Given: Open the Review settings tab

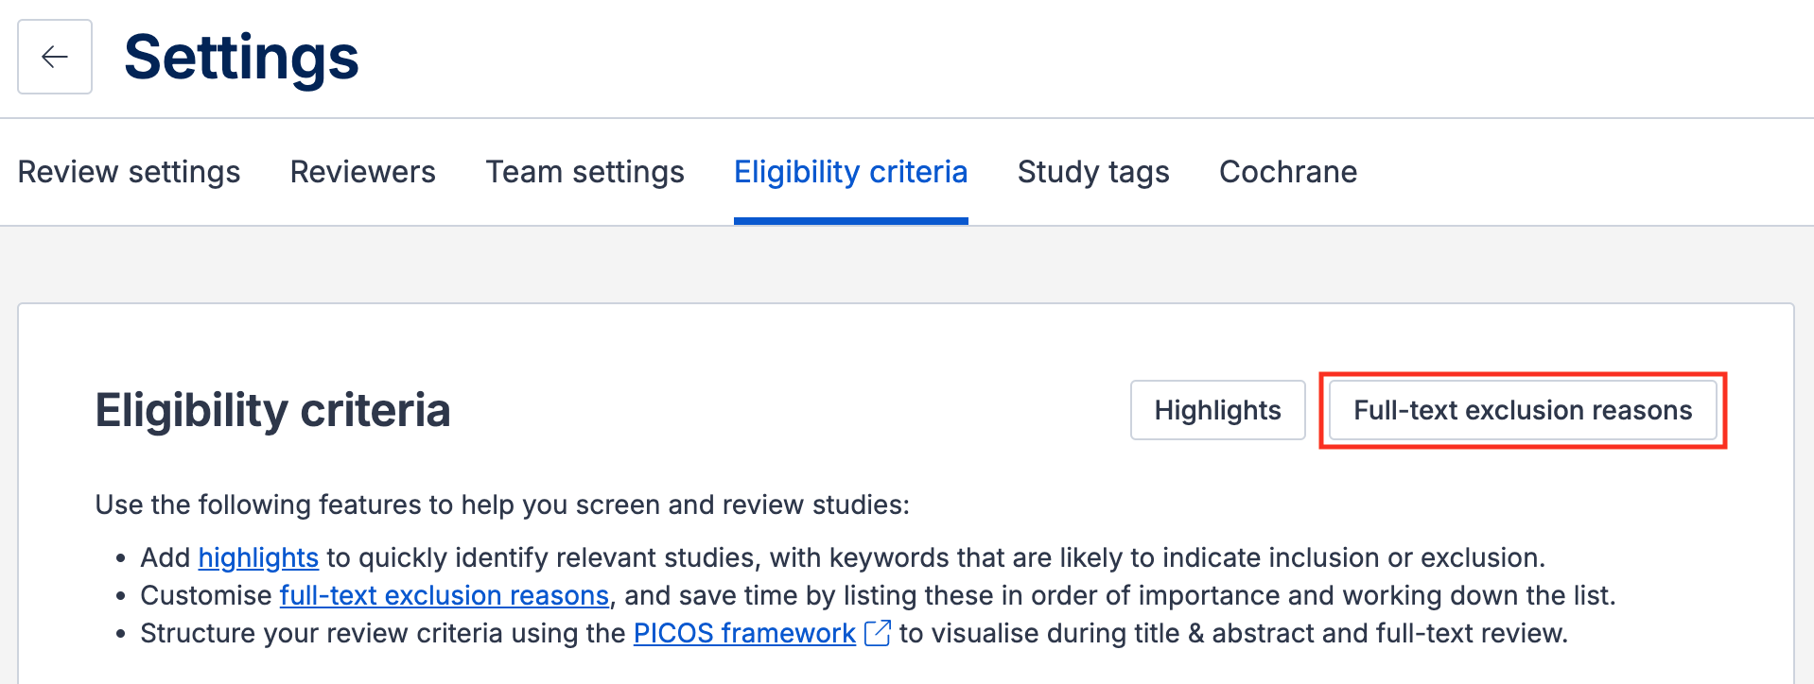Looking at the screenshot, I should point(129,172).
